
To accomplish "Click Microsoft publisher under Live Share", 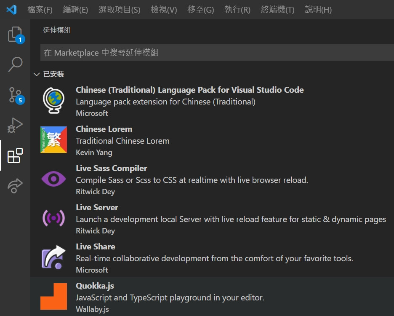I will click(92, 270).
